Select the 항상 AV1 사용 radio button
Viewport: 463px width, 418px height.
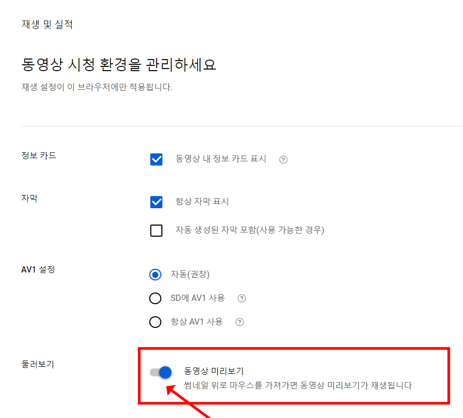point(156,322)
